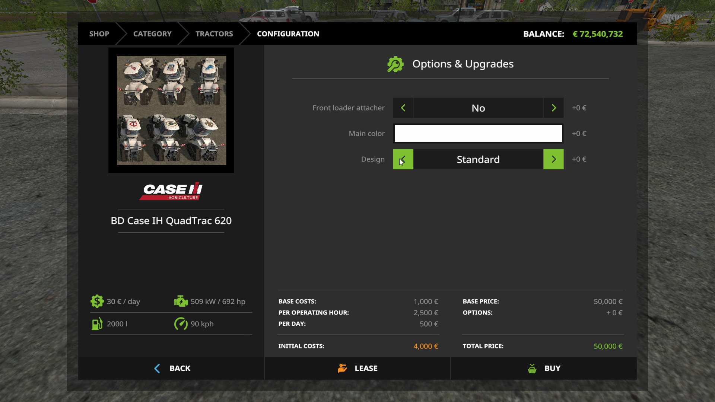
Task: Click the daily upkeep dollar icon
Action: (x=97, y=301)
